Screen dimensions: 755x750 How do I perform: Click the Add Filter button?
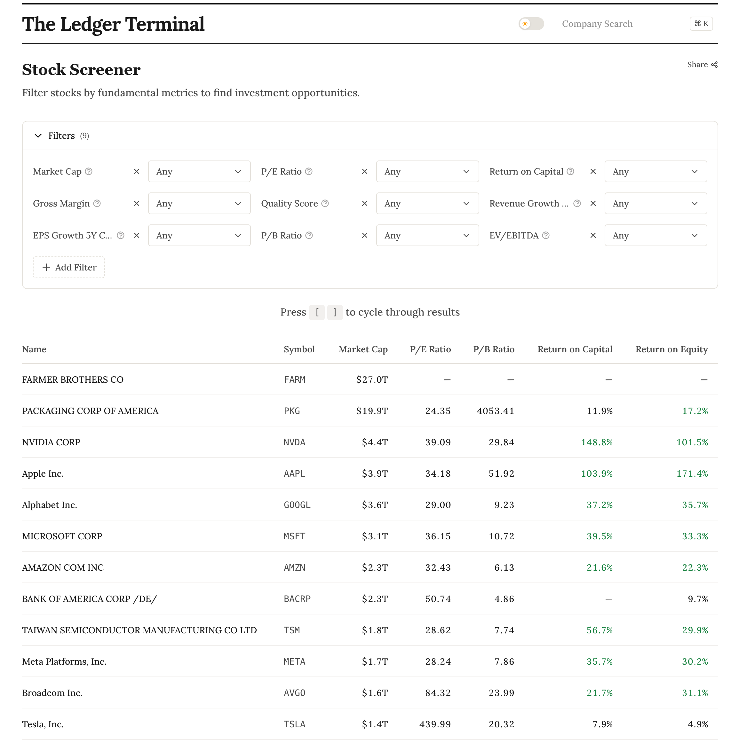pyautogui.click(x=69, y=268)
